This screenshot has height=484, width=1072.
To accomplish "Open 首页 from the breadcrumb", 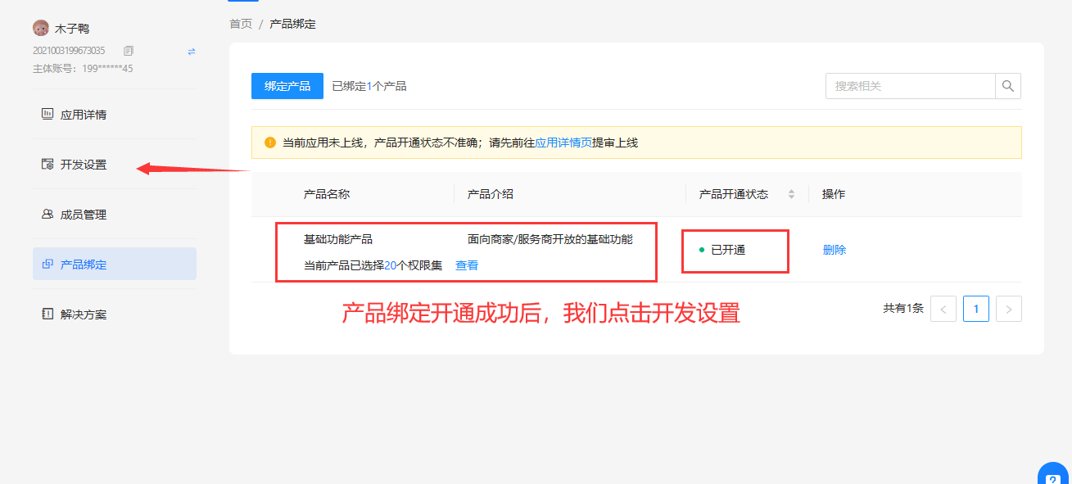I will pos(240,24).
